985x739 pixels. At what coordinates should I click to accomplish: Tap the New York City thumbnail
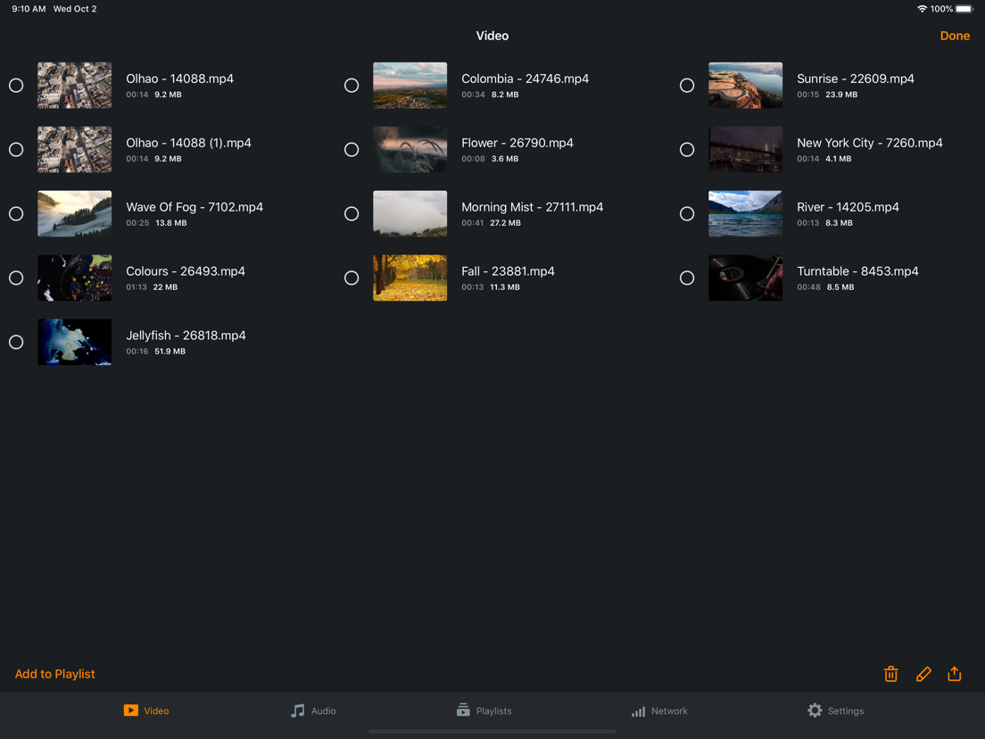(x=746, y=150)
